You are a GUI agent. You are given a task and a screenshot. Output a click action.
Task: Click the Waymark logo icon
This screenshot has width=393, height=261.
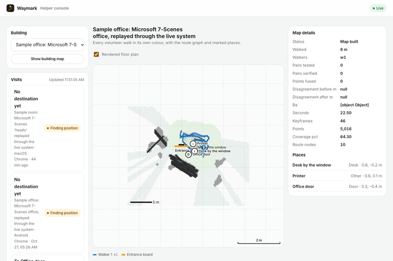[10, 8]
